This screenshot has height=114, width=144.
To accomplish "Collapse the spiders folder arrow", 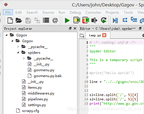I will (x=18, y=52).
